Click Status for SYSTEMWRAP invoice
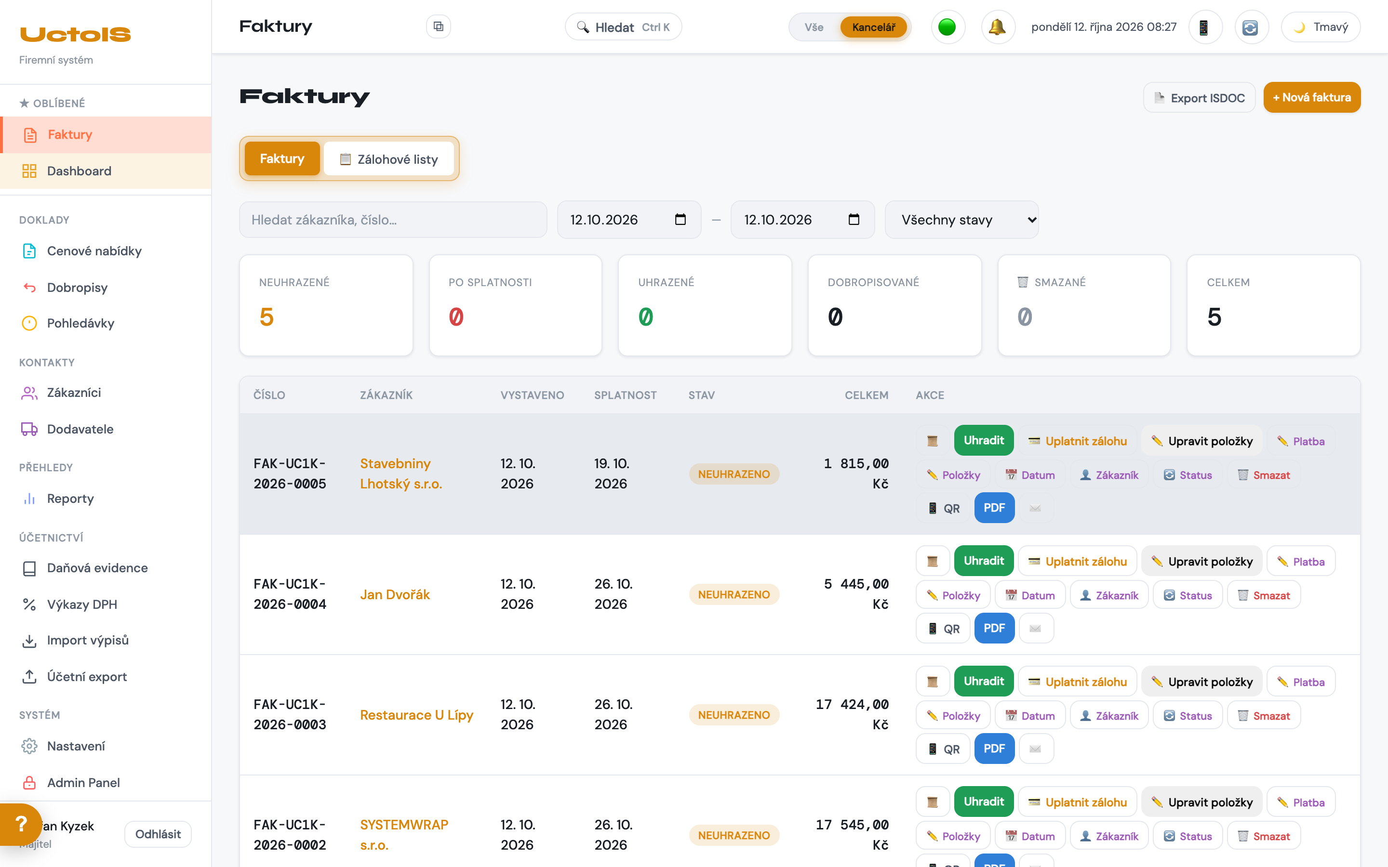This screenshot has width=1388, height=867. coord(1187,836)
